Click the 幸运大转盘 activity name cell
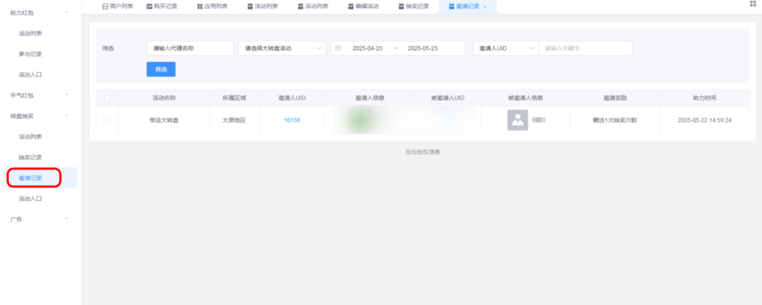The image size is (762, 305). click(x=164, y=121)
